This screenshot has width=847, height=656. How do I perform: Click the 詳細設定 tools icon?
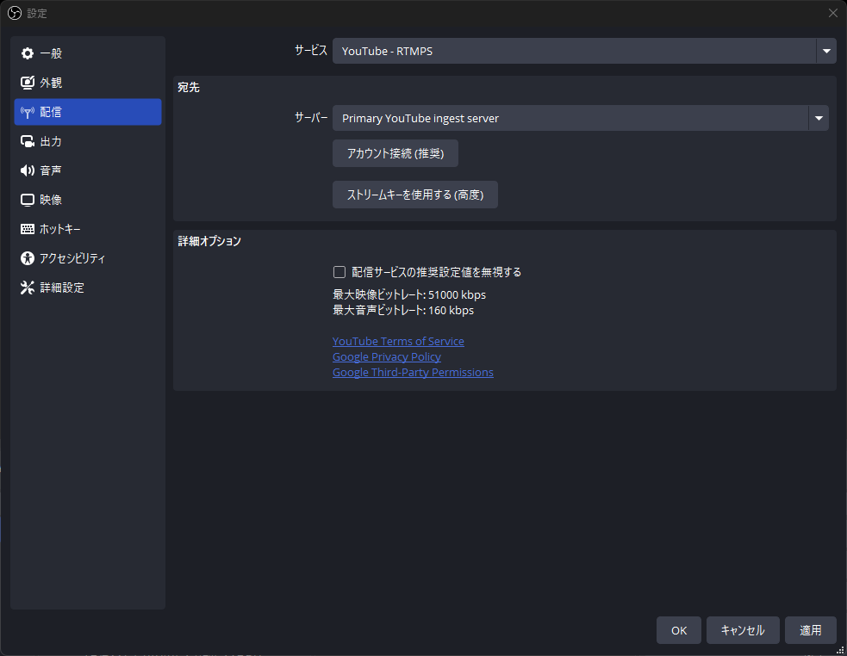point(27,288)
